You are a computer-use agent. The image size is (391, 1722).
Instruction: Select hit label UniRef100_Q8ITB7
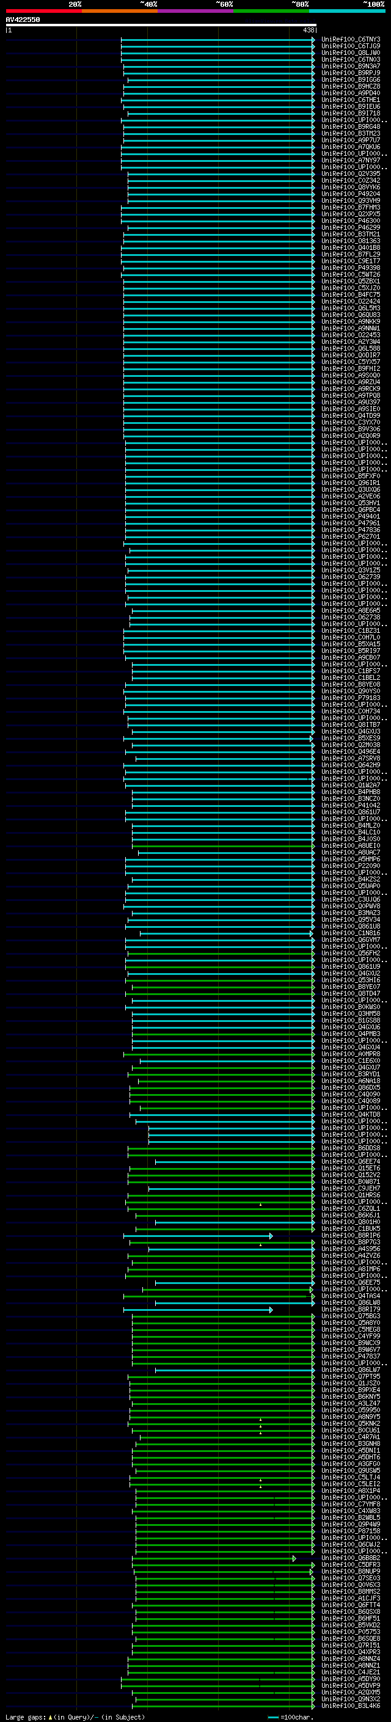(x=350, y=724)
